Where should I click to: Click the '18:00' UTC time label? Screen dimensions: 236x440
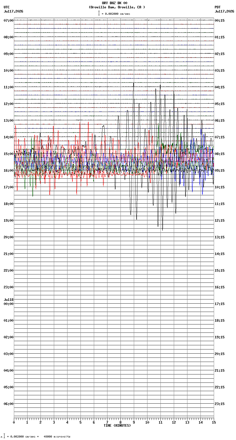tap(9, 204)
